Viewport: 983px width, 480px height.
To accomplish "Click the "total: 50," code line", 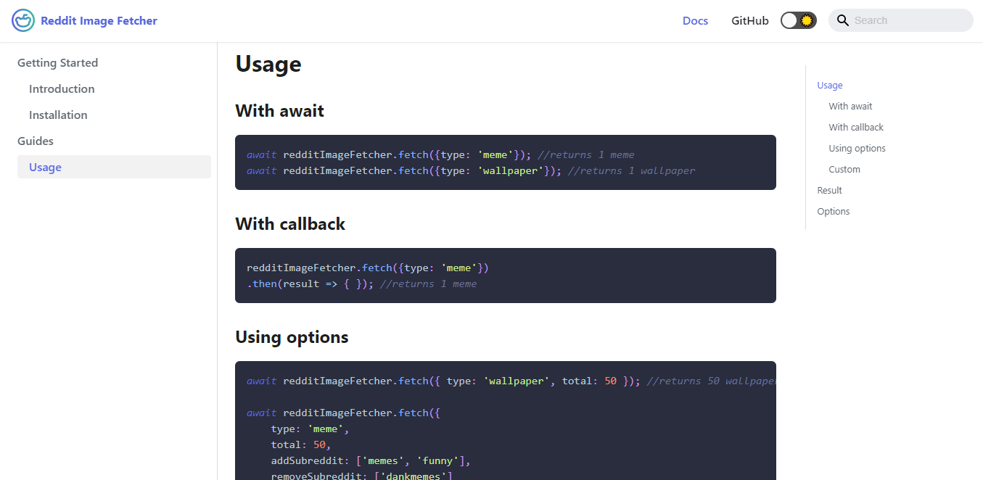I will 301,445.
